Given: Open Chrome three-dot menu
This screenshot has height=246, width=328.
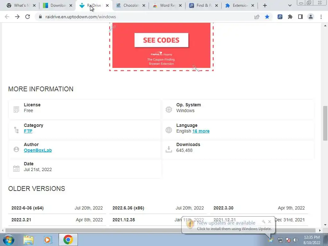Looking at the screenshot, I should pyautogui.click(x=321, y=17).
